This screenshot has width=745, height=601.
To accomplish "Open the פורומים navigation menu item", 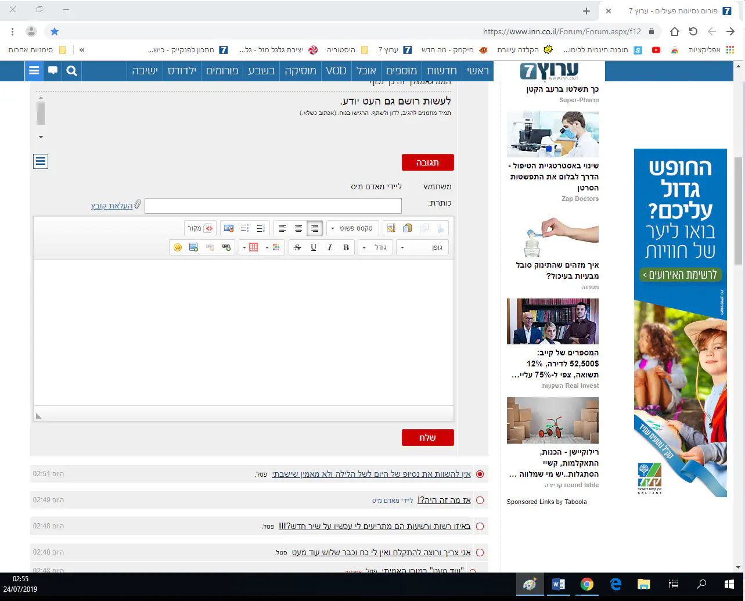I will coord(222,71).
